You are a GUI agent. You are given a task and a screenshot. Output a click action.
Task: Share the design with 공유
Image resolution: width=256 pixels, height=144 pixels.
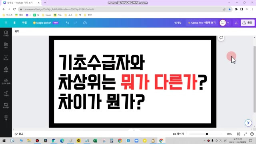coord(248,23)
